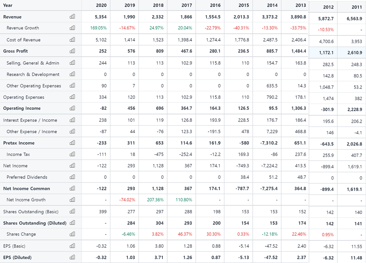Viewport: 366px width, 263px height.
Task: Click the -74.02% net income growth value
Action: (x=127, y=200)
